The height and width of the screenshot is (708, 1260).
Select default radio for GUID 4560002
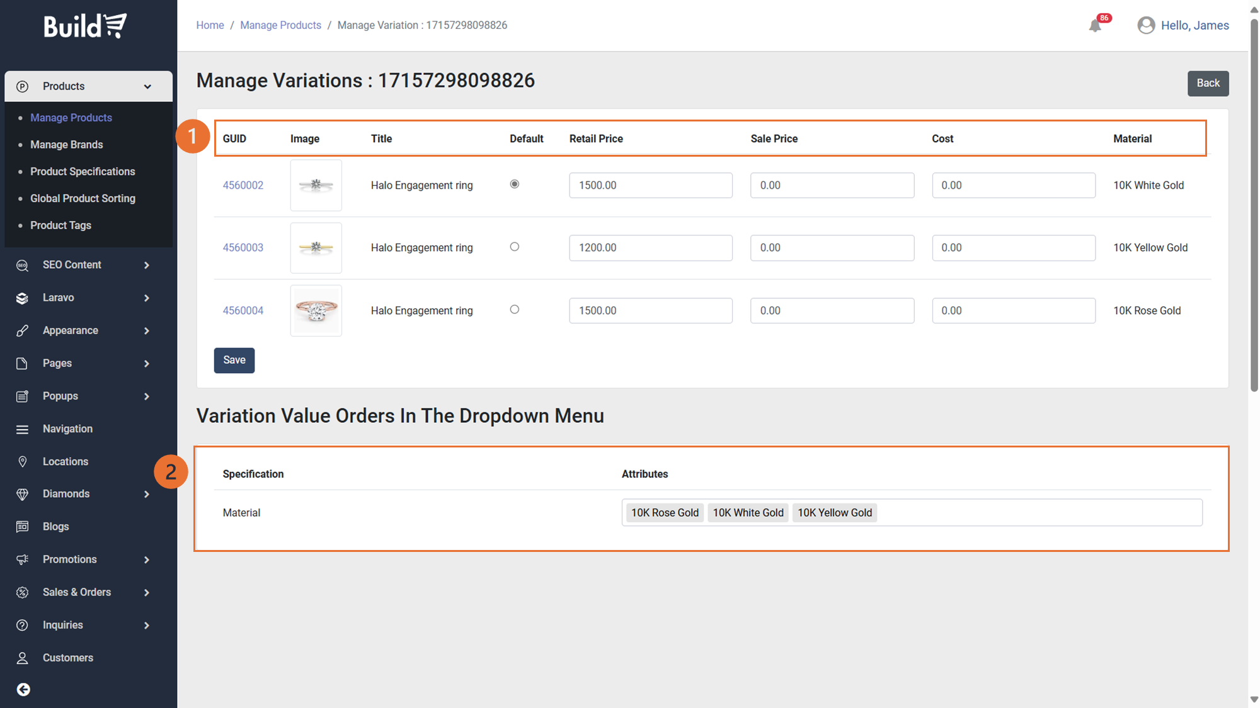[515, 184]
